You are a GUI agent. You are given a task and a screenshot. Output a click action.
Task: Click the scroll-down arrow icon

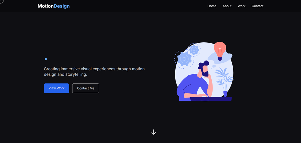coord(153,132)
